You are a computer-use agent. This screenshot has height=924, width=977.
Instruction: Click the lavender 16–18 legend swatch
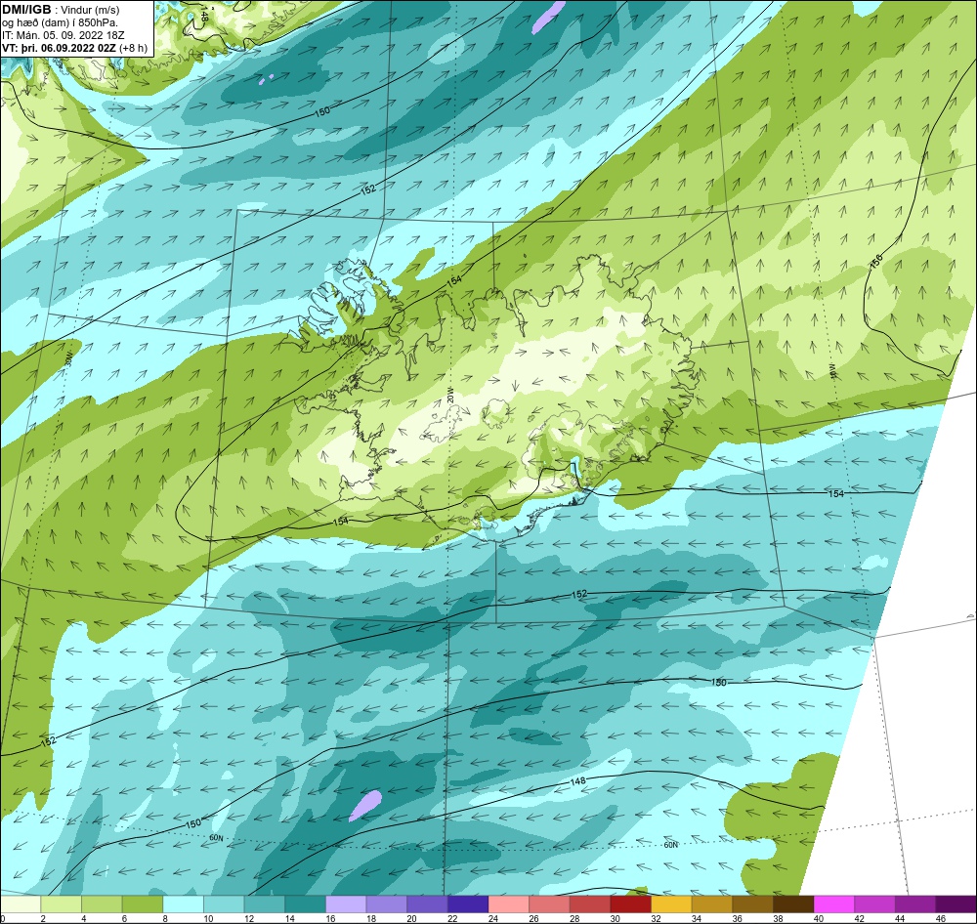(x=346, y=904)
